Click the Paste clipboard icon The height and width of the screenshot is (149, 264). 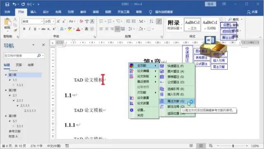7,22
